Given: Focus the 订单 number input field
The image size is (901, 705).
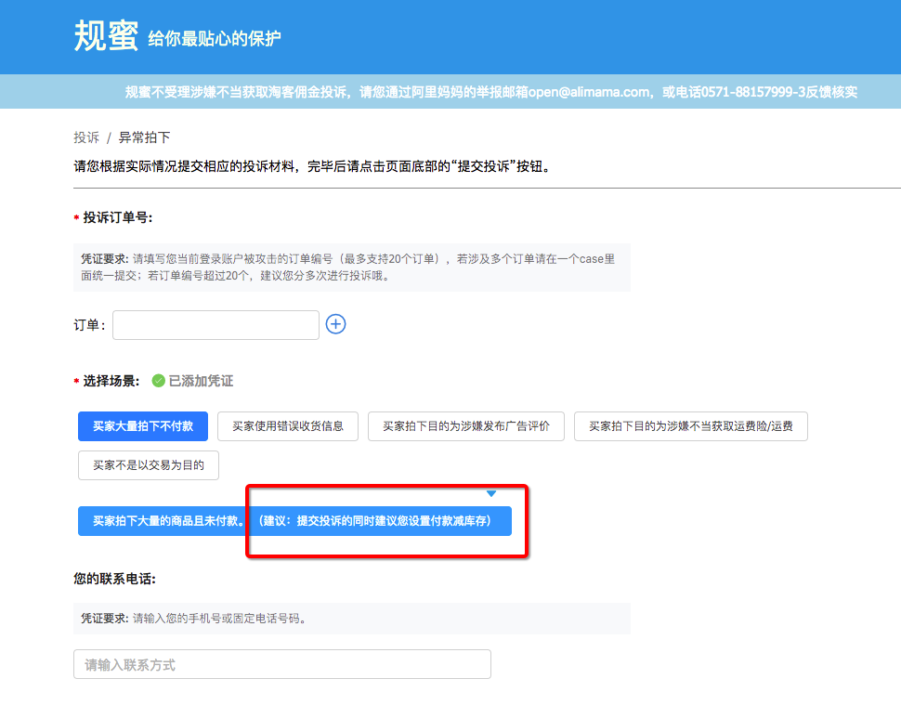Looking at the screenshot, I should pos(215,325).
